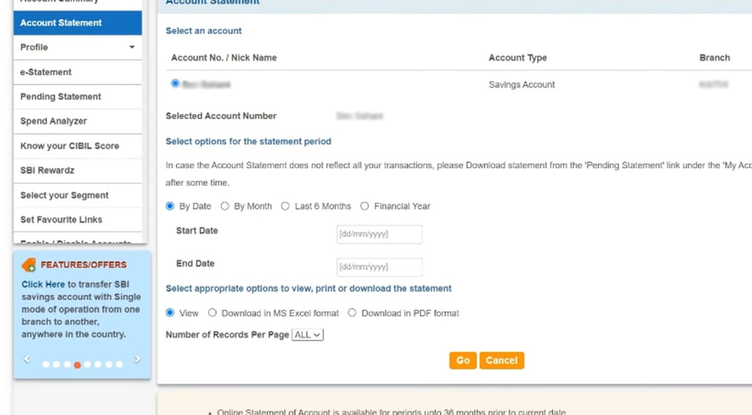Click the 'Click Here' account transfer link
Viewport: 752px width, 415px height.
click(42, 284)
